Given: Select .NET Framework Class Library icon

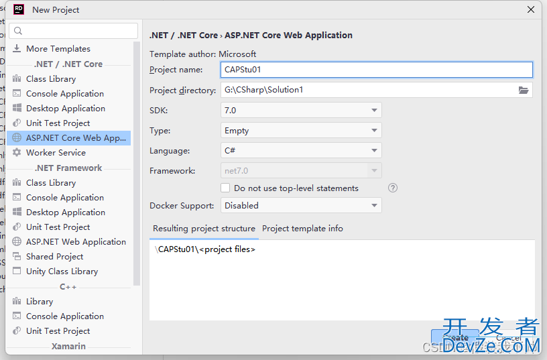Looking at the screenshot, I should coord(17,182).
